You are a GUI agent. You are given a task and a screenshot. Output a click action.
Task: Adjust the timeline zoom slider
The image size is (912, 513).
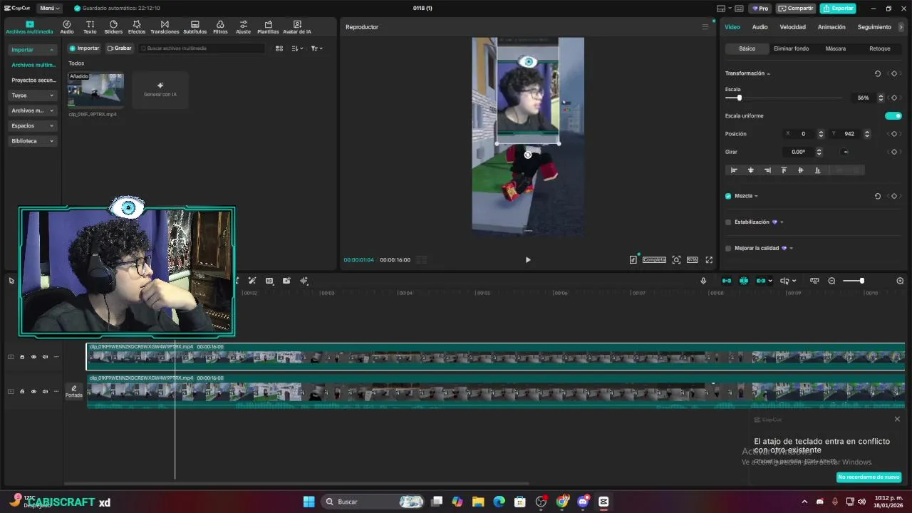tap(861, 281)
